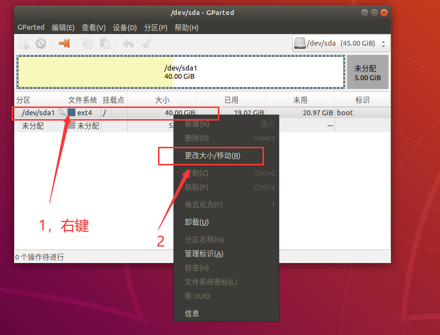Click the device selector up/down arrows
Screen dimensions: 440x335
[x=383, y=43]
